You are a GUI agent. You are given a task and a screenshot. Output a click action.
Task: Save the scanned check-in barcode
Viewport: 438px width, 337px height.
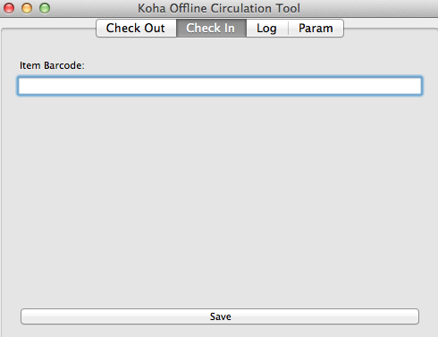coord(220,316)
